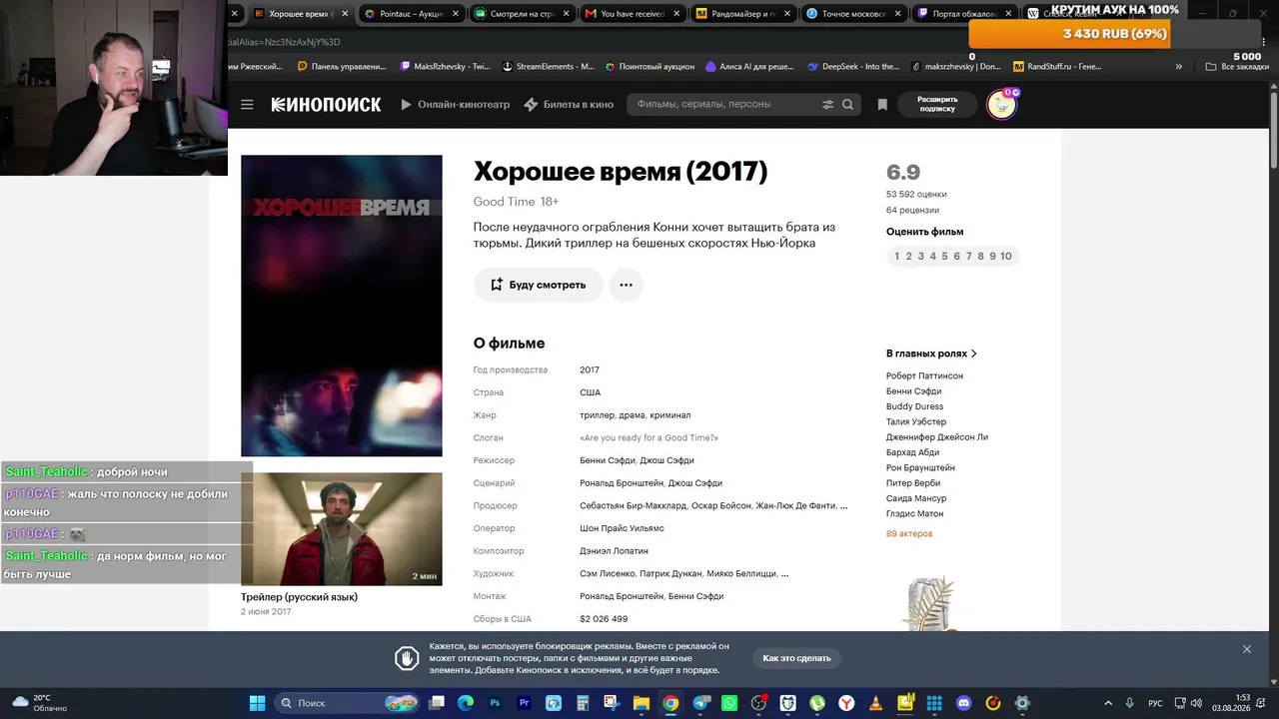Click the magnifier search icon
This screenshot has height=719, width=1279.
click(x=847, y=105)
